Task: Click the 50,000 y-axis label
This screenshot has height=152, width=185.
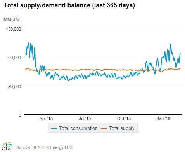Action: pyautogui.click(x=14, y=87)
